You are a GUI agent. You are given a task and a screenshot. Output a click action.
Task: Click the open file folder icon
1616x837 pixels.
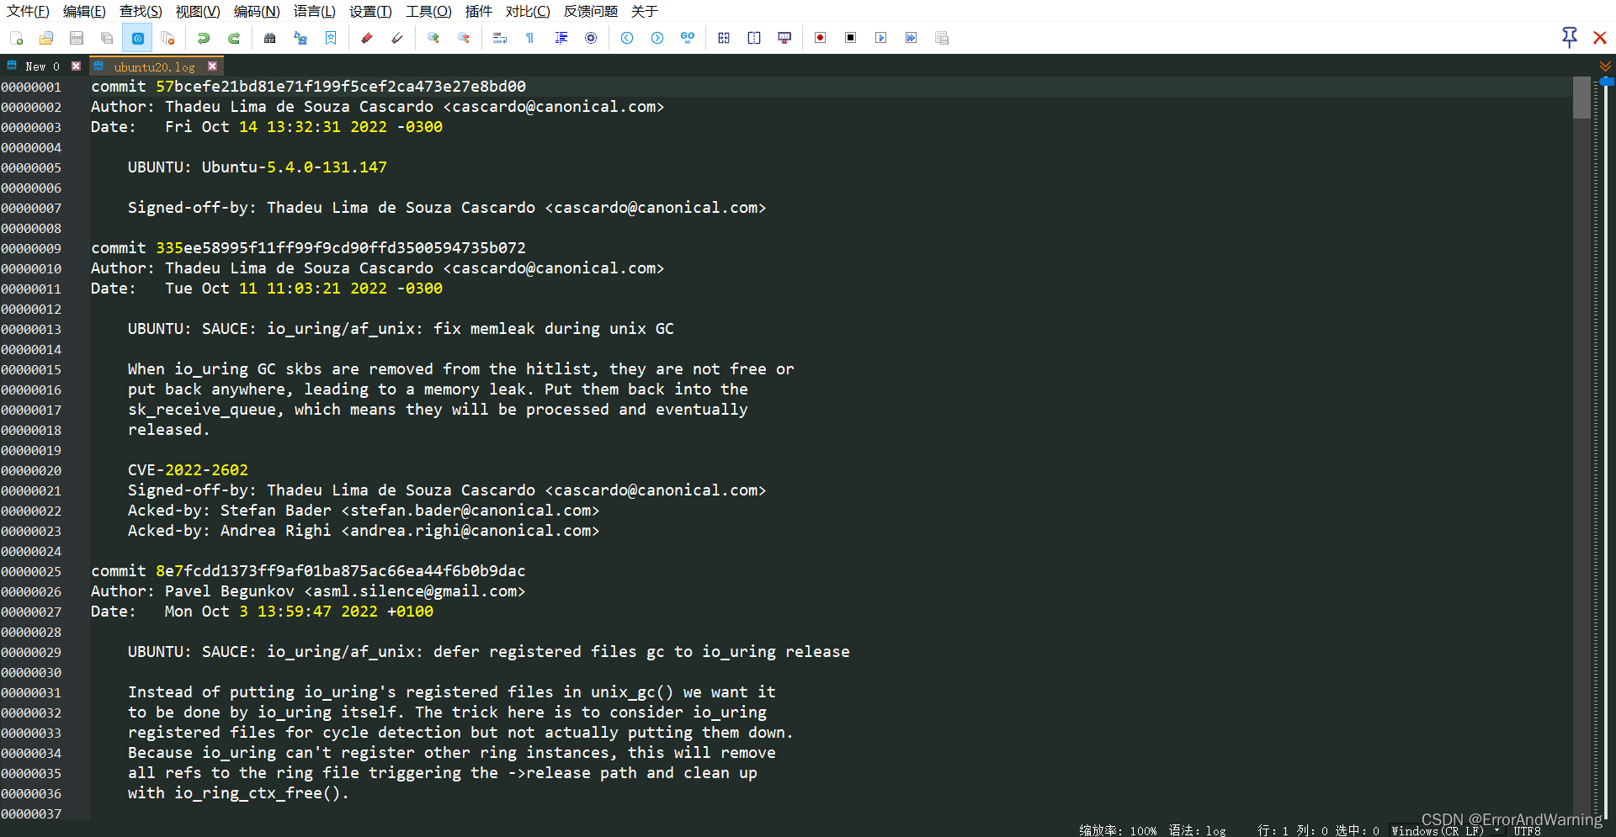click(x=46, y=38)
